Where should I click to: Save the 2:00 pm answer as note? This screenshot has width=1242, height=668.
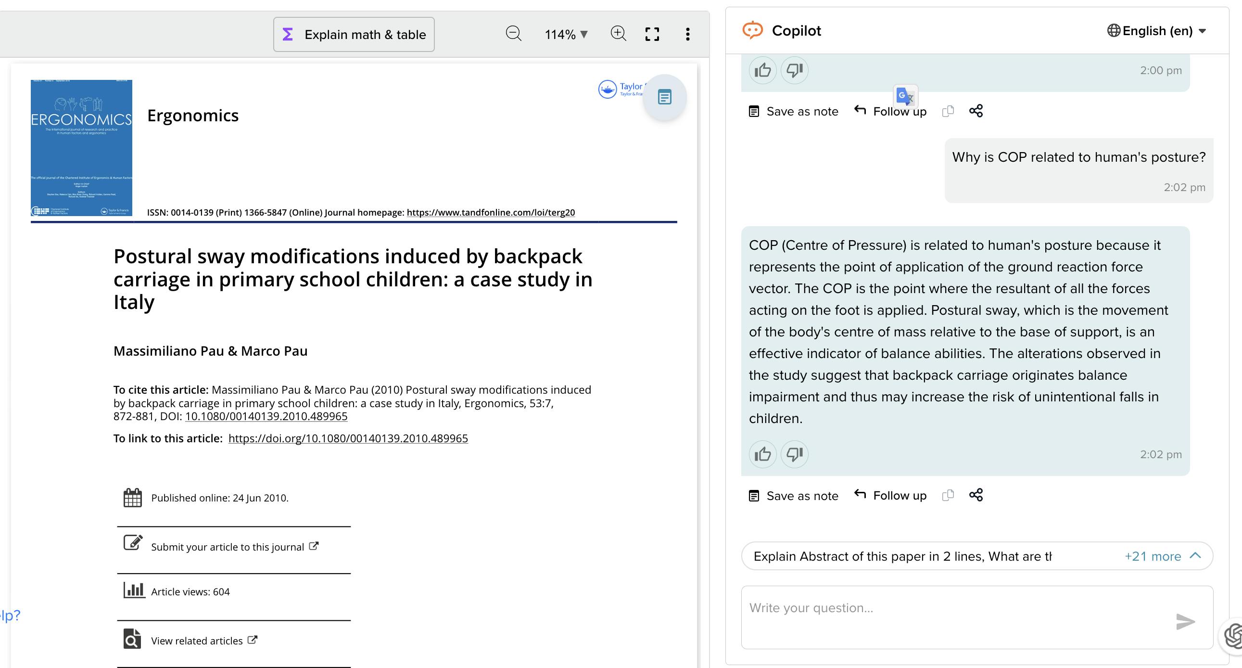pyautogui.click(x=793, y=112)
